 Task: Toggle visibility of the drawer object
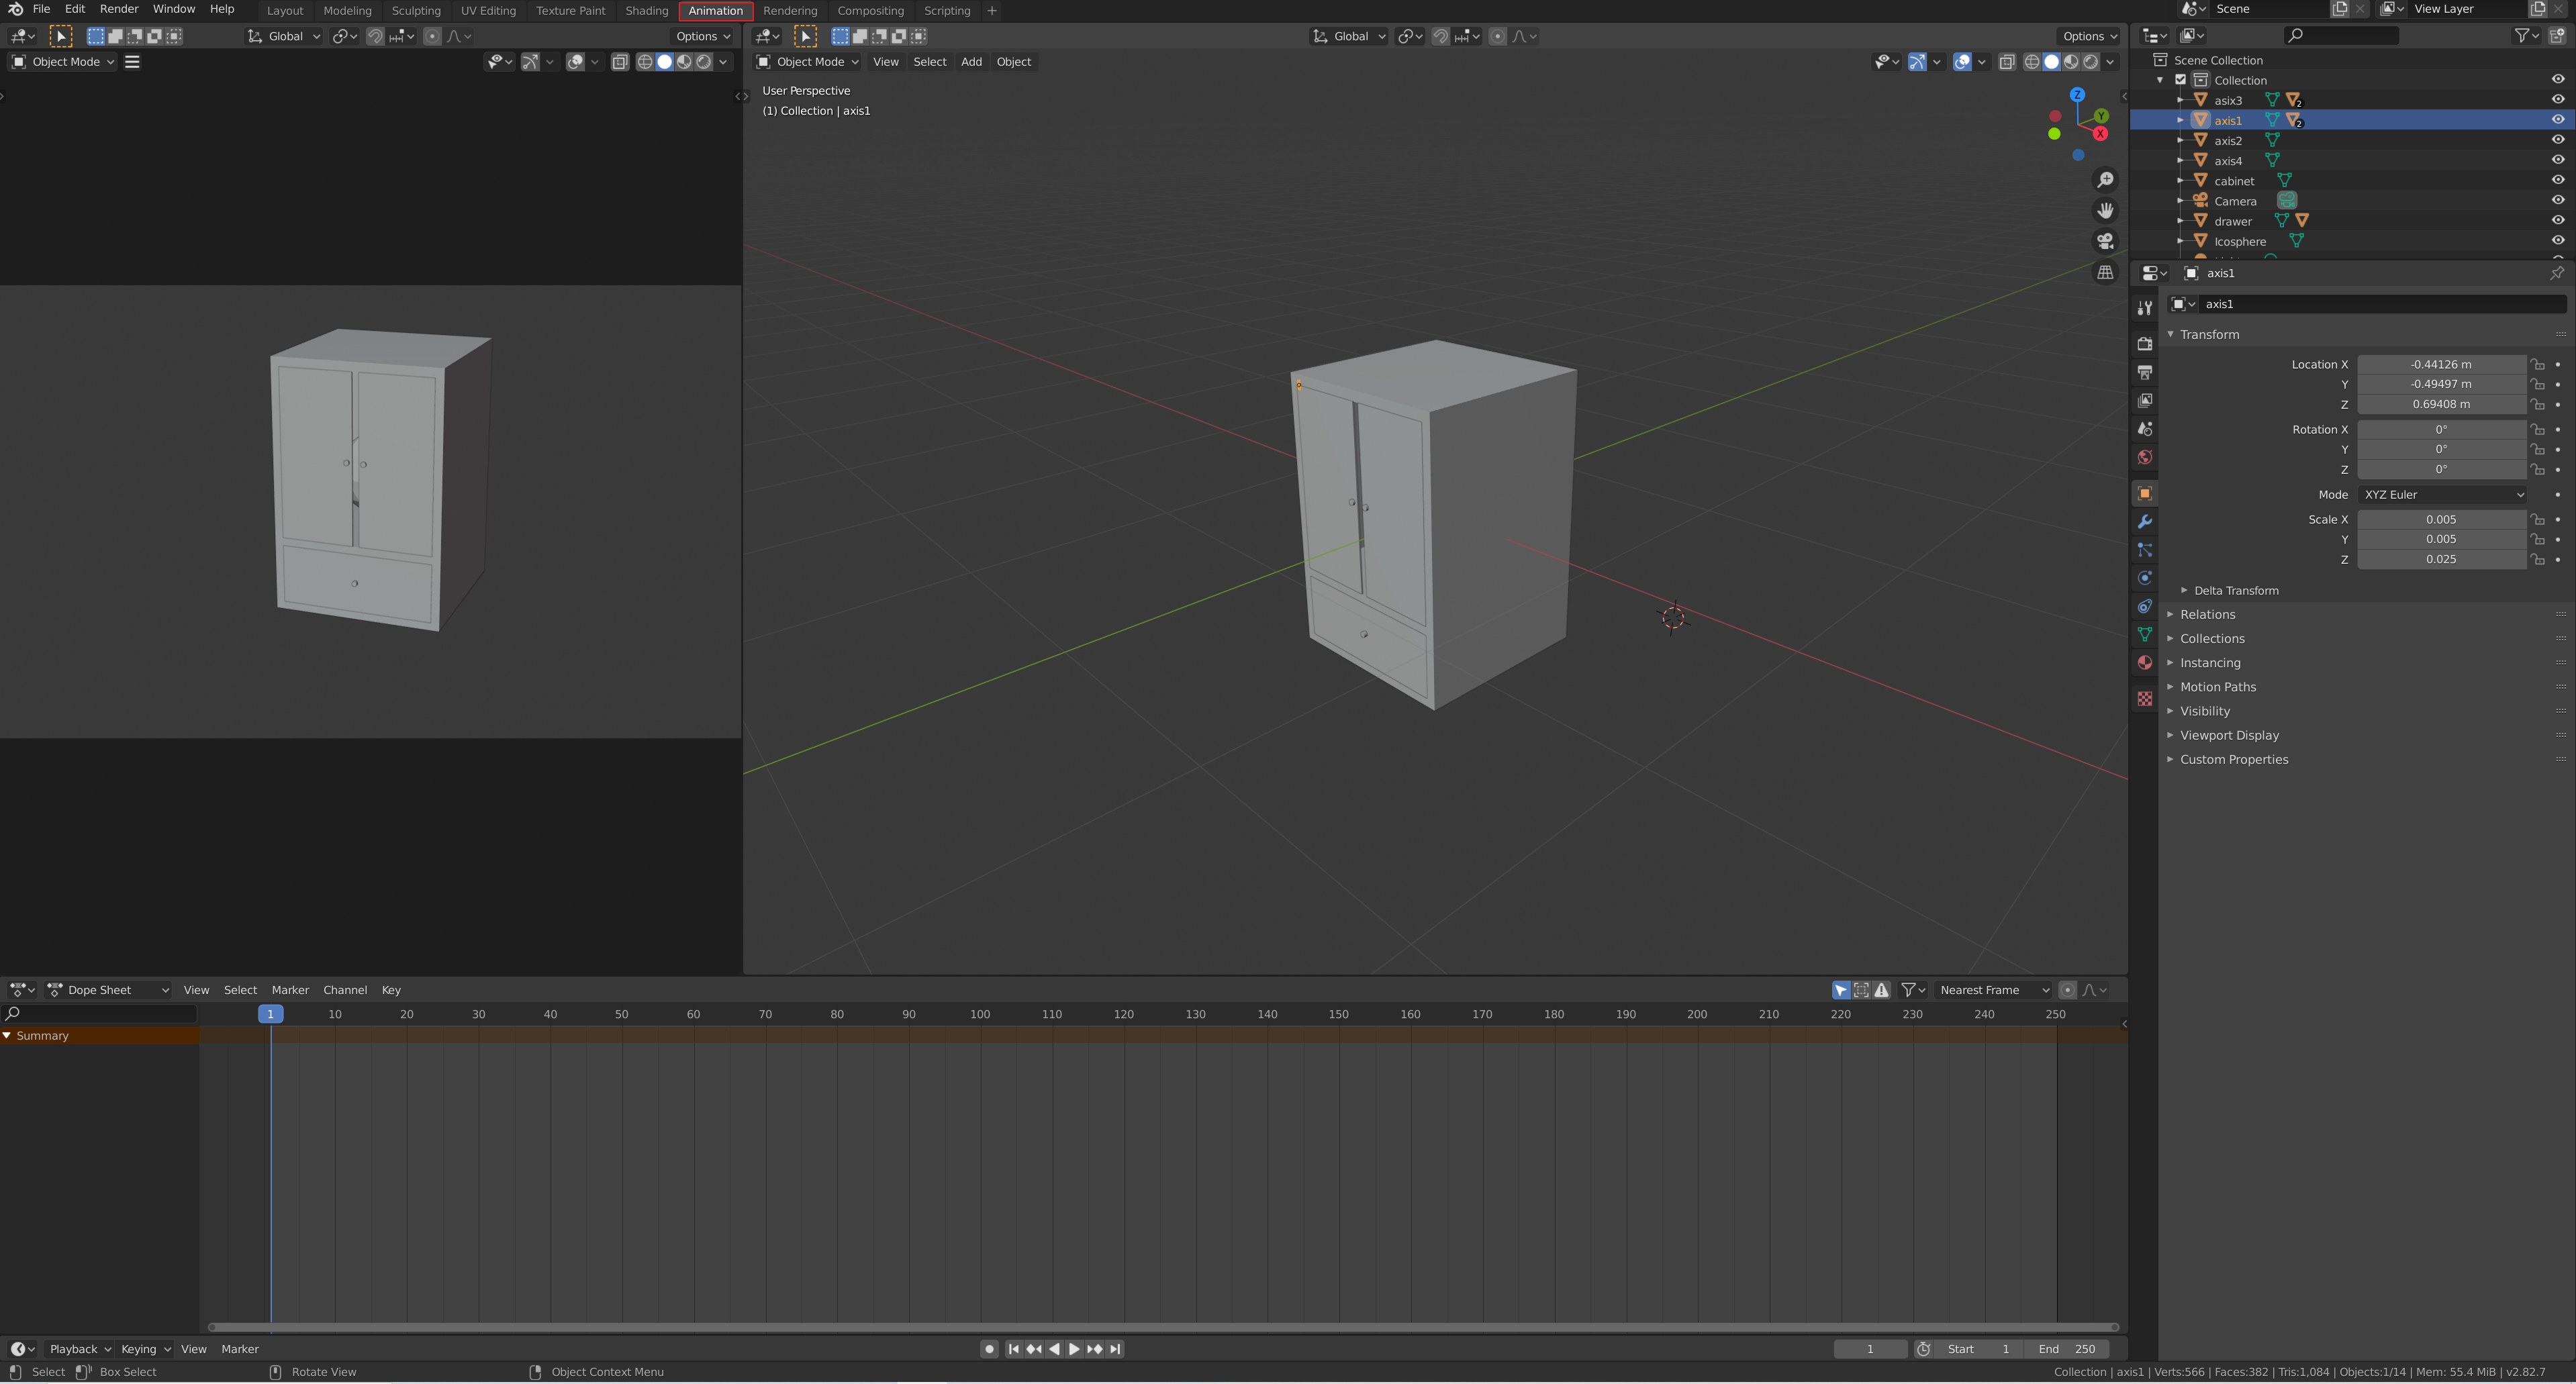(2557, 221)
